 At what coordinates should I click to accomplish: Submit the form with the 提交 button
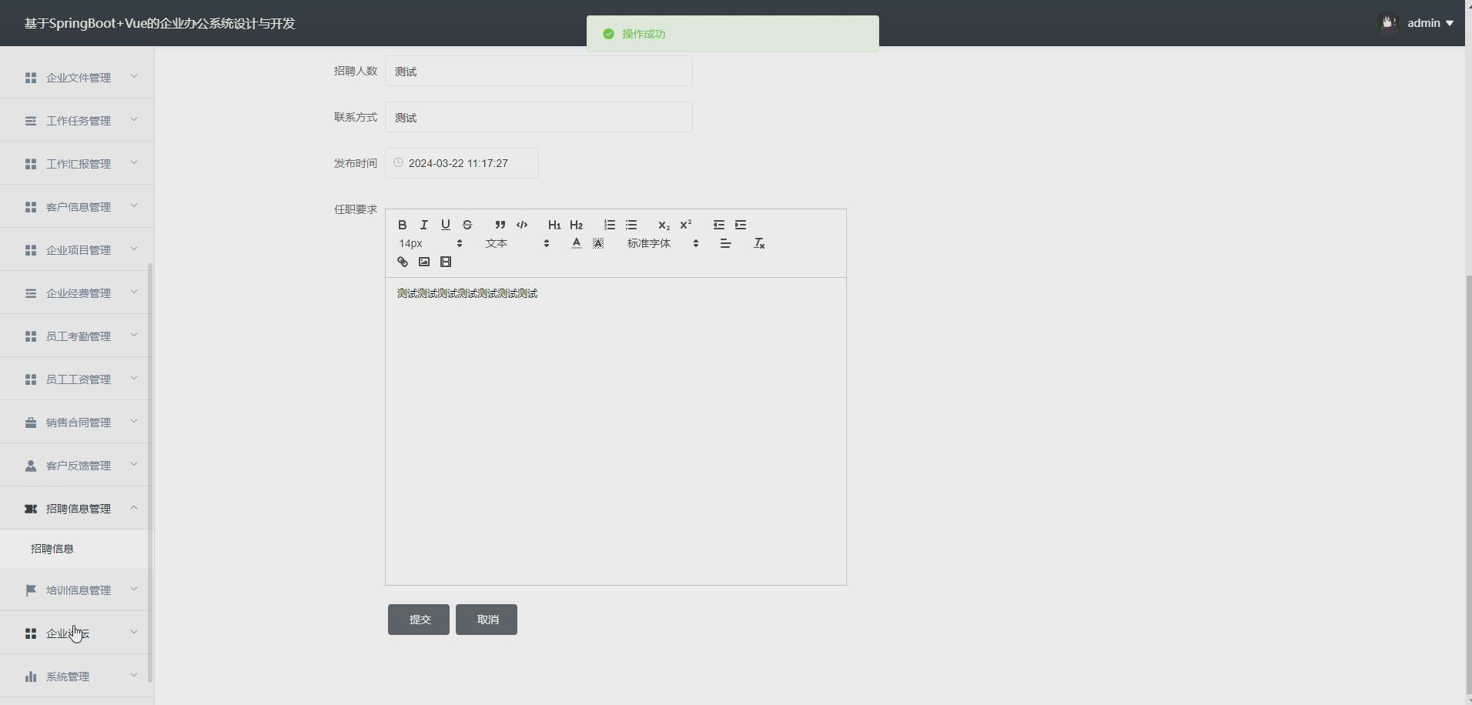[419, 620]
